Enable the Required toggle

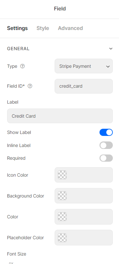[x=106, y=158]
